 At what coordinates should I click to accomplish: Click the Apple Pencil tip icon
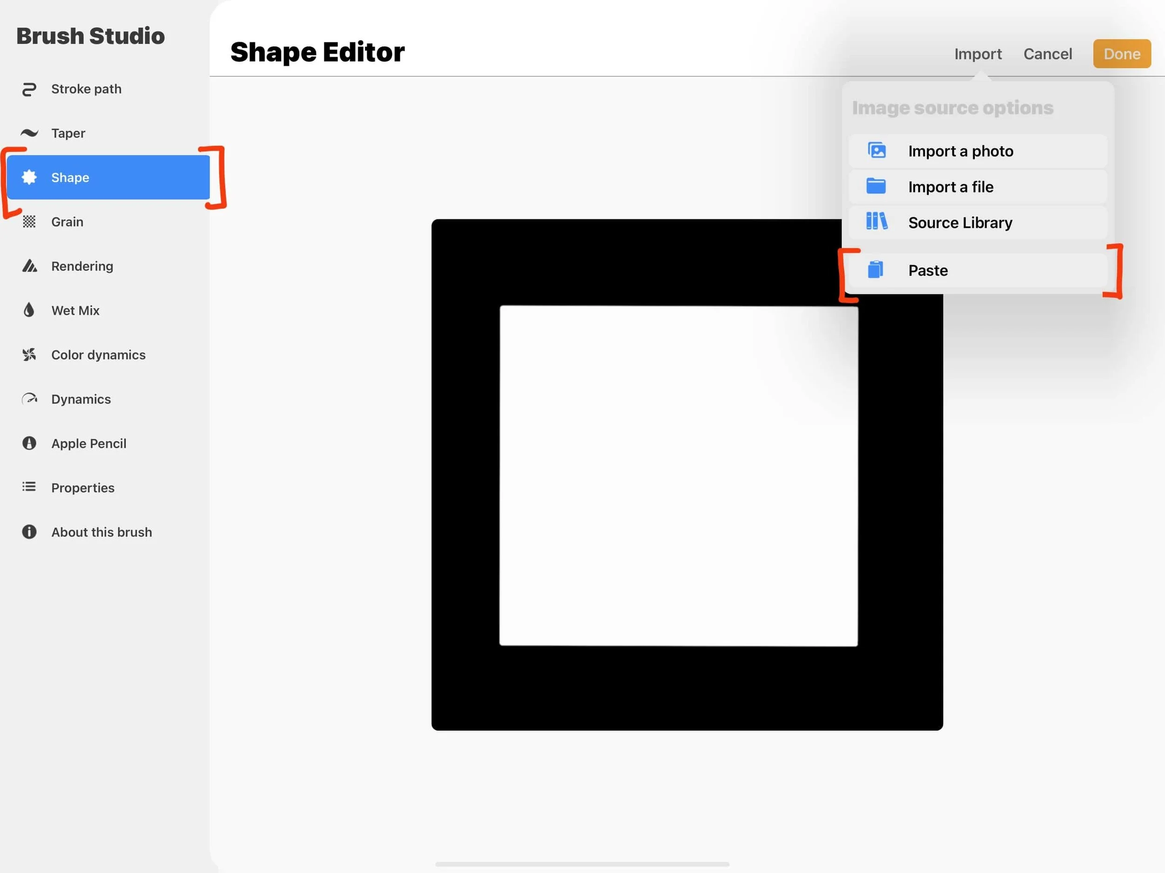point(29,443)
